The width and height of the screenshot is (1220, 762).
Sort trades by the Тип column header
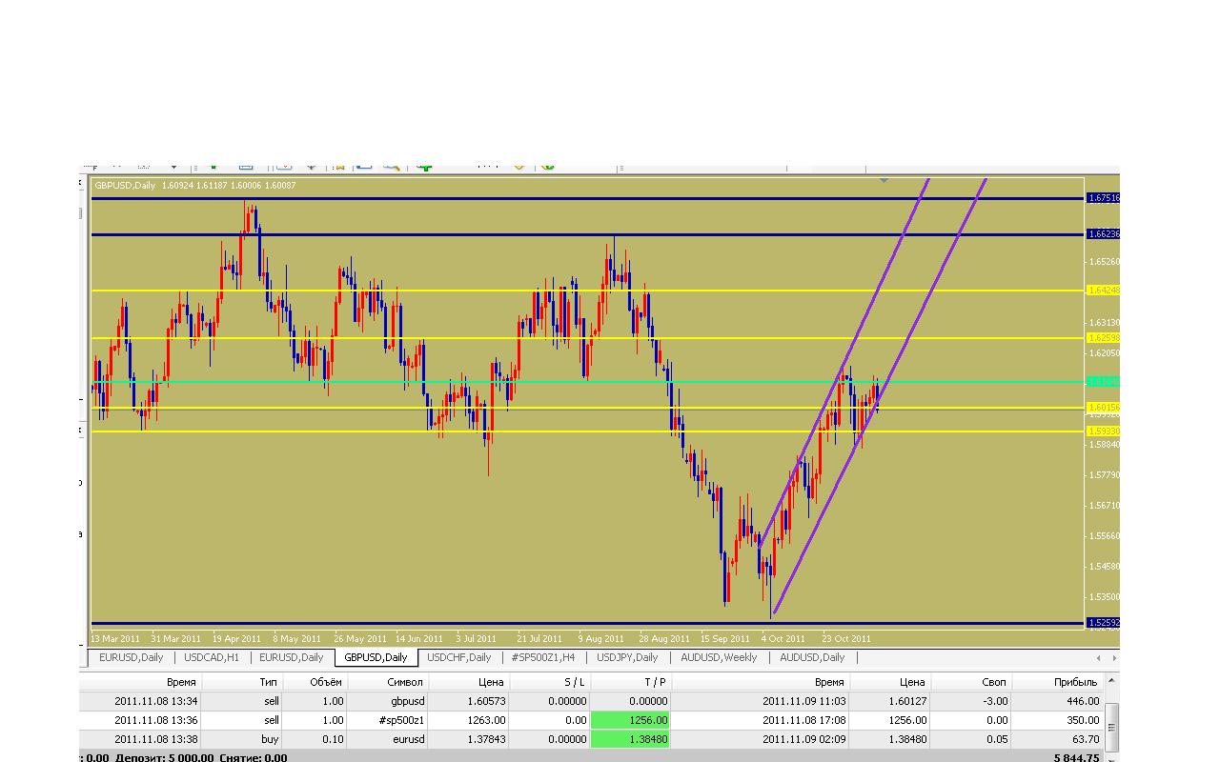pos(242,682)
